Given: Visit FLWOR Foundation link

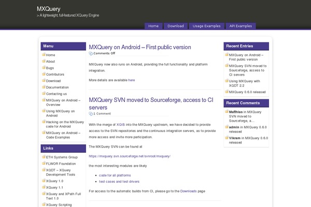Looking at the screenshot, I should (x=61, y=164).
